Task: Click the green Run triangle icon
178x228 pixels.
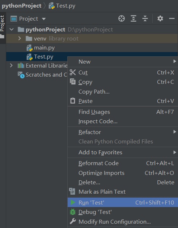Action: 73,202
